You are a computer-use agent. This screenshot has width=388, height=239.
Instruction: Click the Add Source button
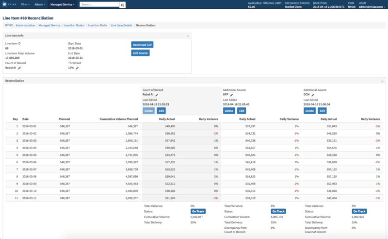[140, 53]
